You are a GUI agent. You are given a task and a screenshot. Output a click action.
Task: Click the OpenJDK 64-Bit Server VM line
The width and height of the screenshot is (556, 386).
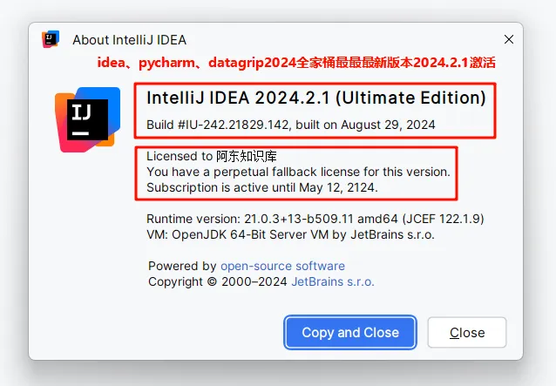pyautogui.click(x=290, y=234)
